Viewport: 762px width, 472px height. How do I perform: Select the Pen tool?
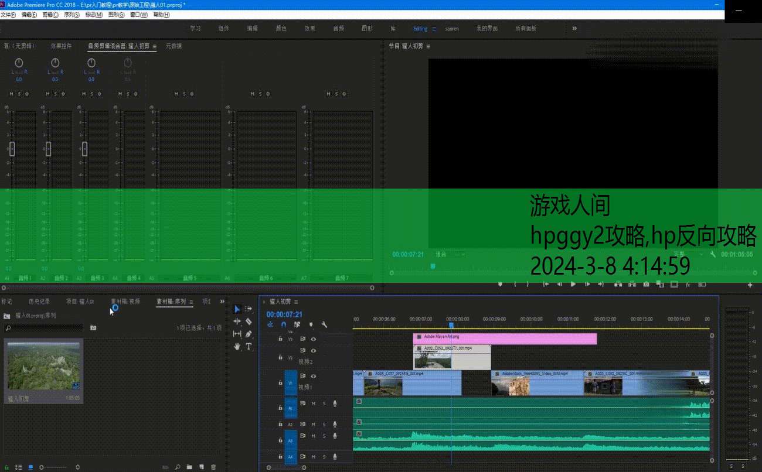[249, 334]
